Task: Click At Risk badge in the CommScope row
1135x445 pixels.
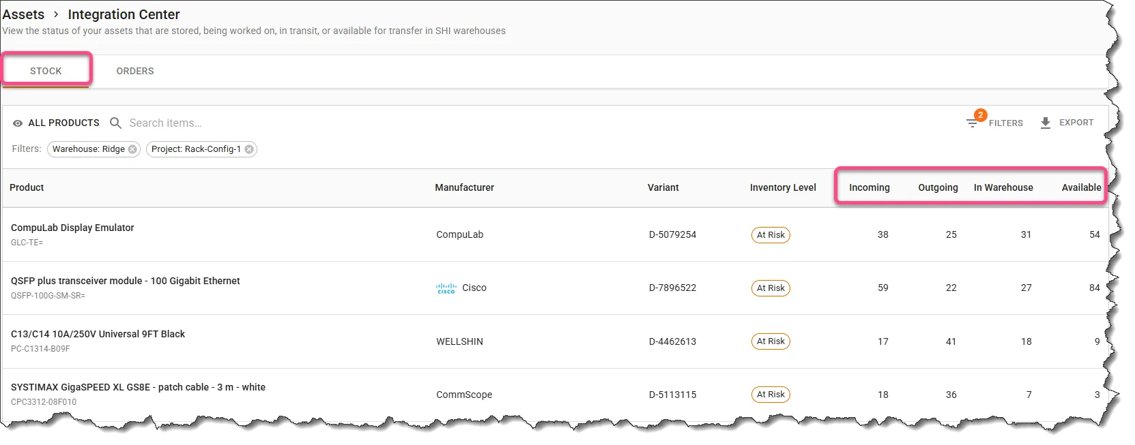Action: (771, 395)
